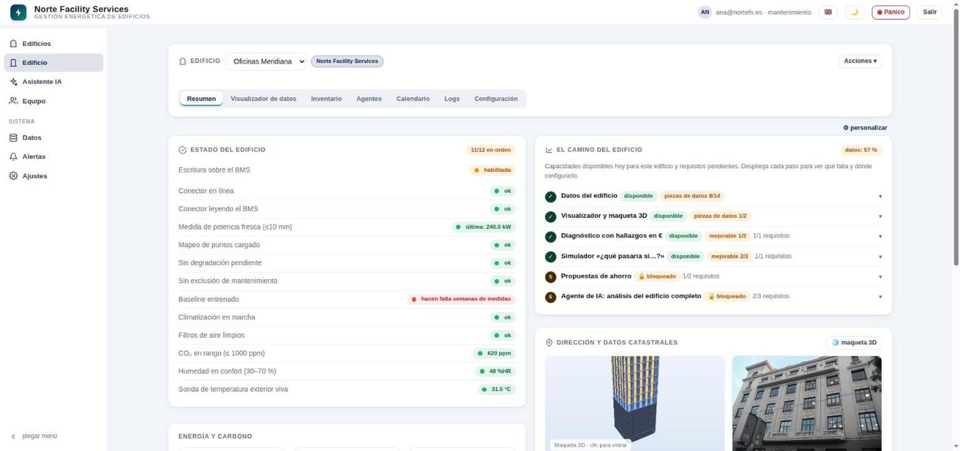Viewport: 960px width, 451px height.
Task: Switch to Visualizador de datos tab
Action: pyautogui.click(x=263, y=99)
